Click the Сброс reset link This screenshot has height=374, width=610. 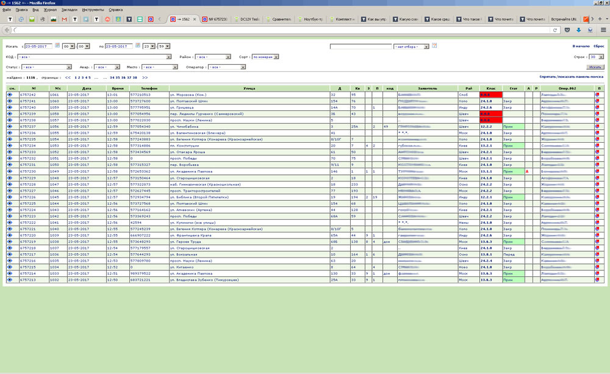598,46
